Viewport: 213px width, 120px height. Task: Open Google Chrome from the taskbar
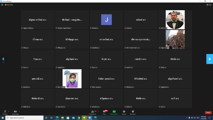tap(79, 118)
